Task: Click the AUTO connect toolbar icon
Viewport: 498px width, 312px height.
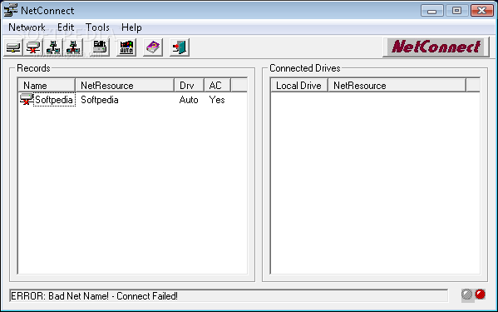Action: coord(126,47)
